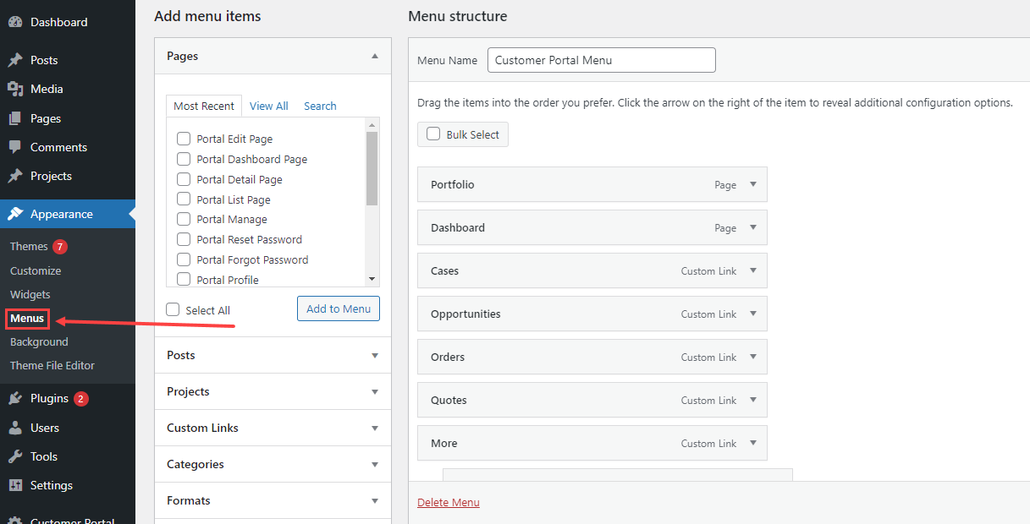Click the pages list scrollbar thumb
Image resolution: width=1030 pixels, height=524 pixels.
pyautogui.click(x=372, y=167)
